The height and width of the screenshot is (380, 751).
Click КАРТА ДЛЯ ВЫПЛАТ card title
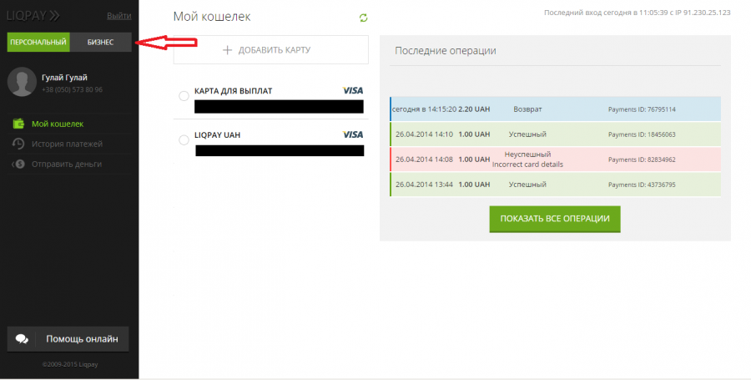click(234, 90)
